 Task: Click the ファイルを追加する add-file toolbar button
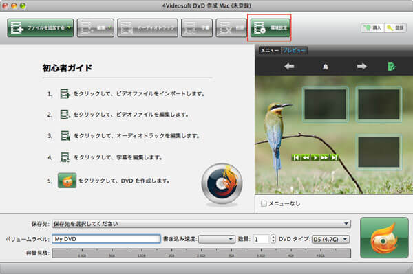click(x=41, y=27)
